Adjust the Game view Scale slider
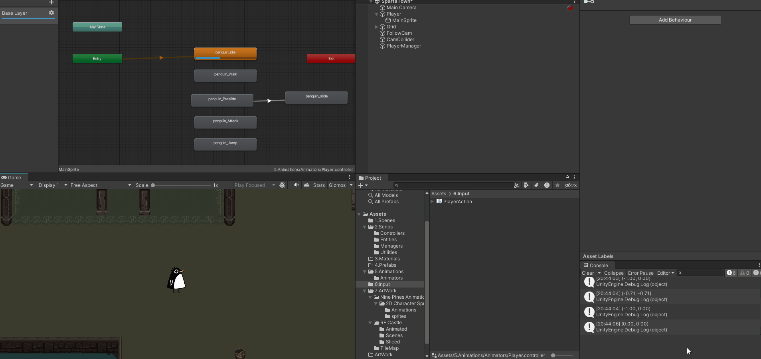761x359 pixels. pos(181,185)
